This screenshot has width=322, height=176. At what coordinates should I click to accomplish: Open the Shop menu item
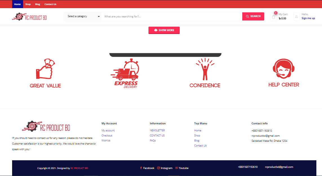[x=28, y=4]
